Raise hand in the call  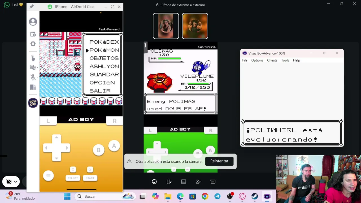169,182
